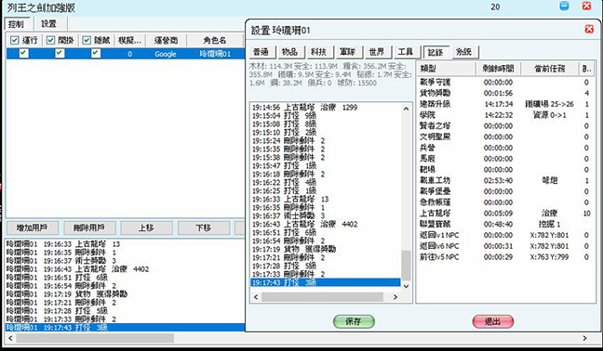Viewport: 603px width, 351px height.
Task: Close the 設置 dialog with red X icon
Action: coord(589,29)
